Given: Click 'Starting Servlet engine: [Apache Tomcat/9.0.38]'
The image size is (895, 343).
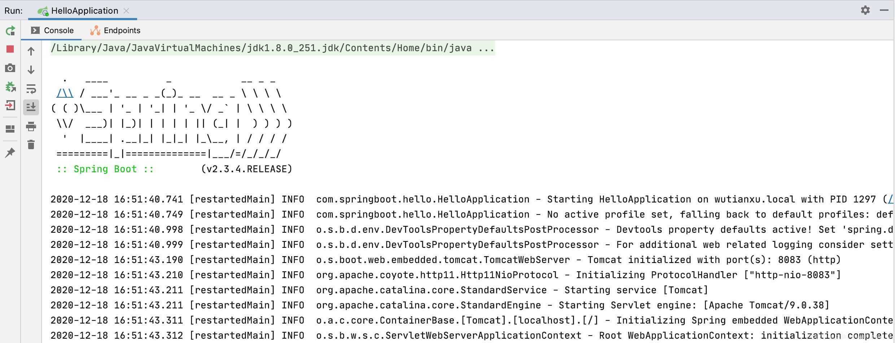Looking at the screenshot, I should 694,305.
